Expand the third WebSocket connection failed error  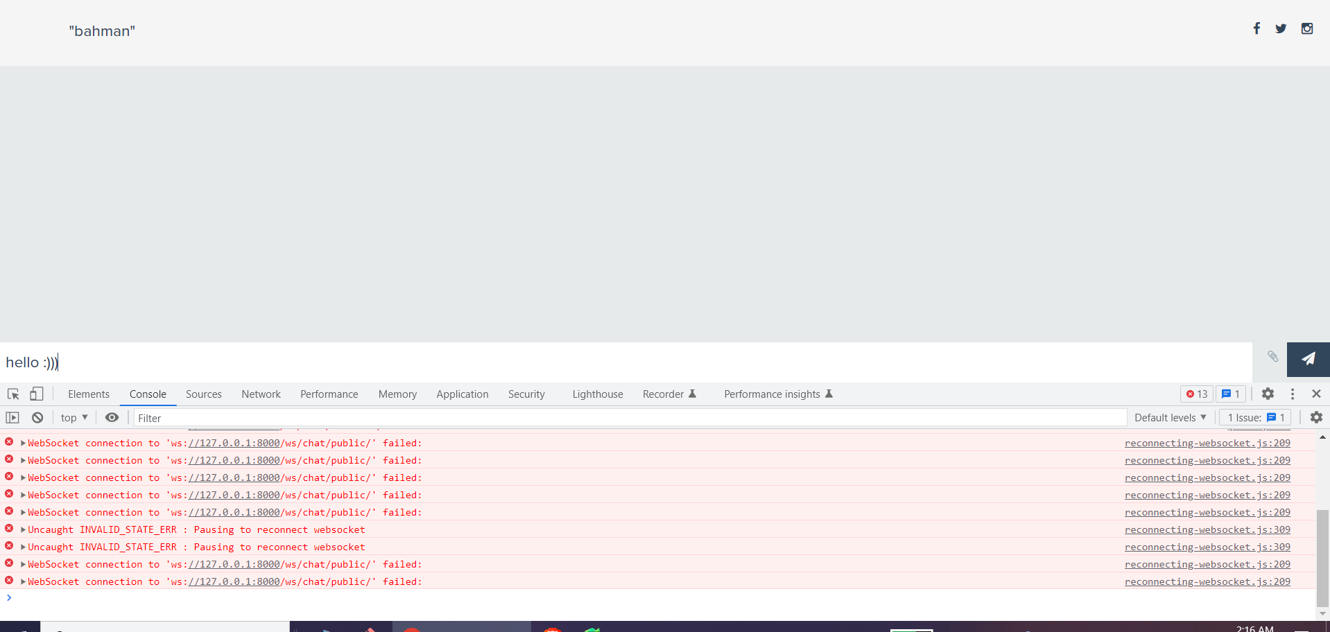pos(23,477)
